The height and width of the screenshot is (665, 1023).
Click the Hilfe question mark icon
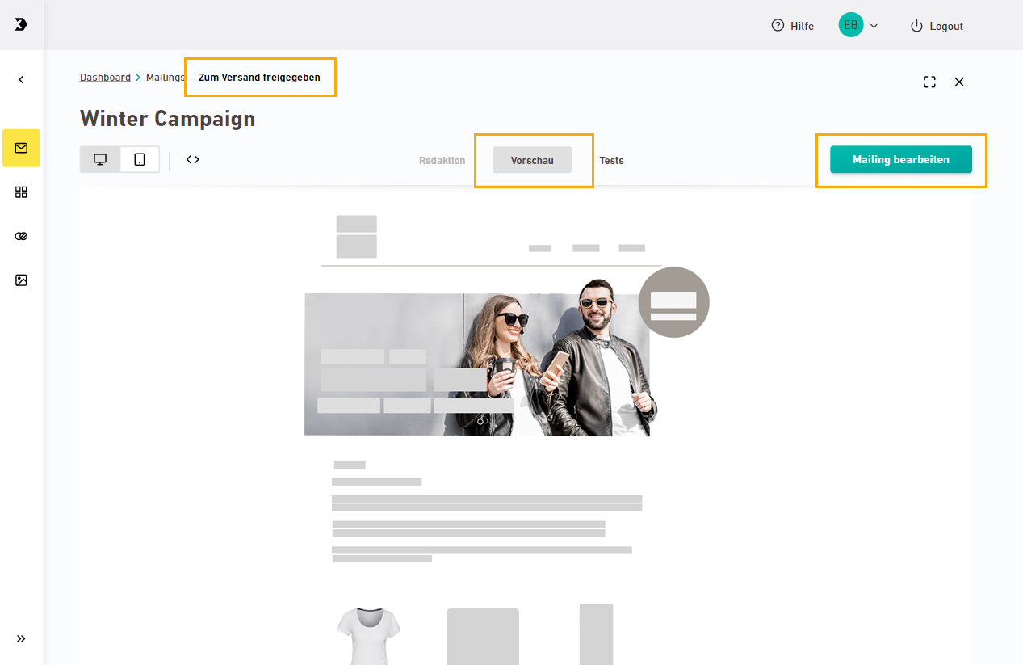click(778, 26)
